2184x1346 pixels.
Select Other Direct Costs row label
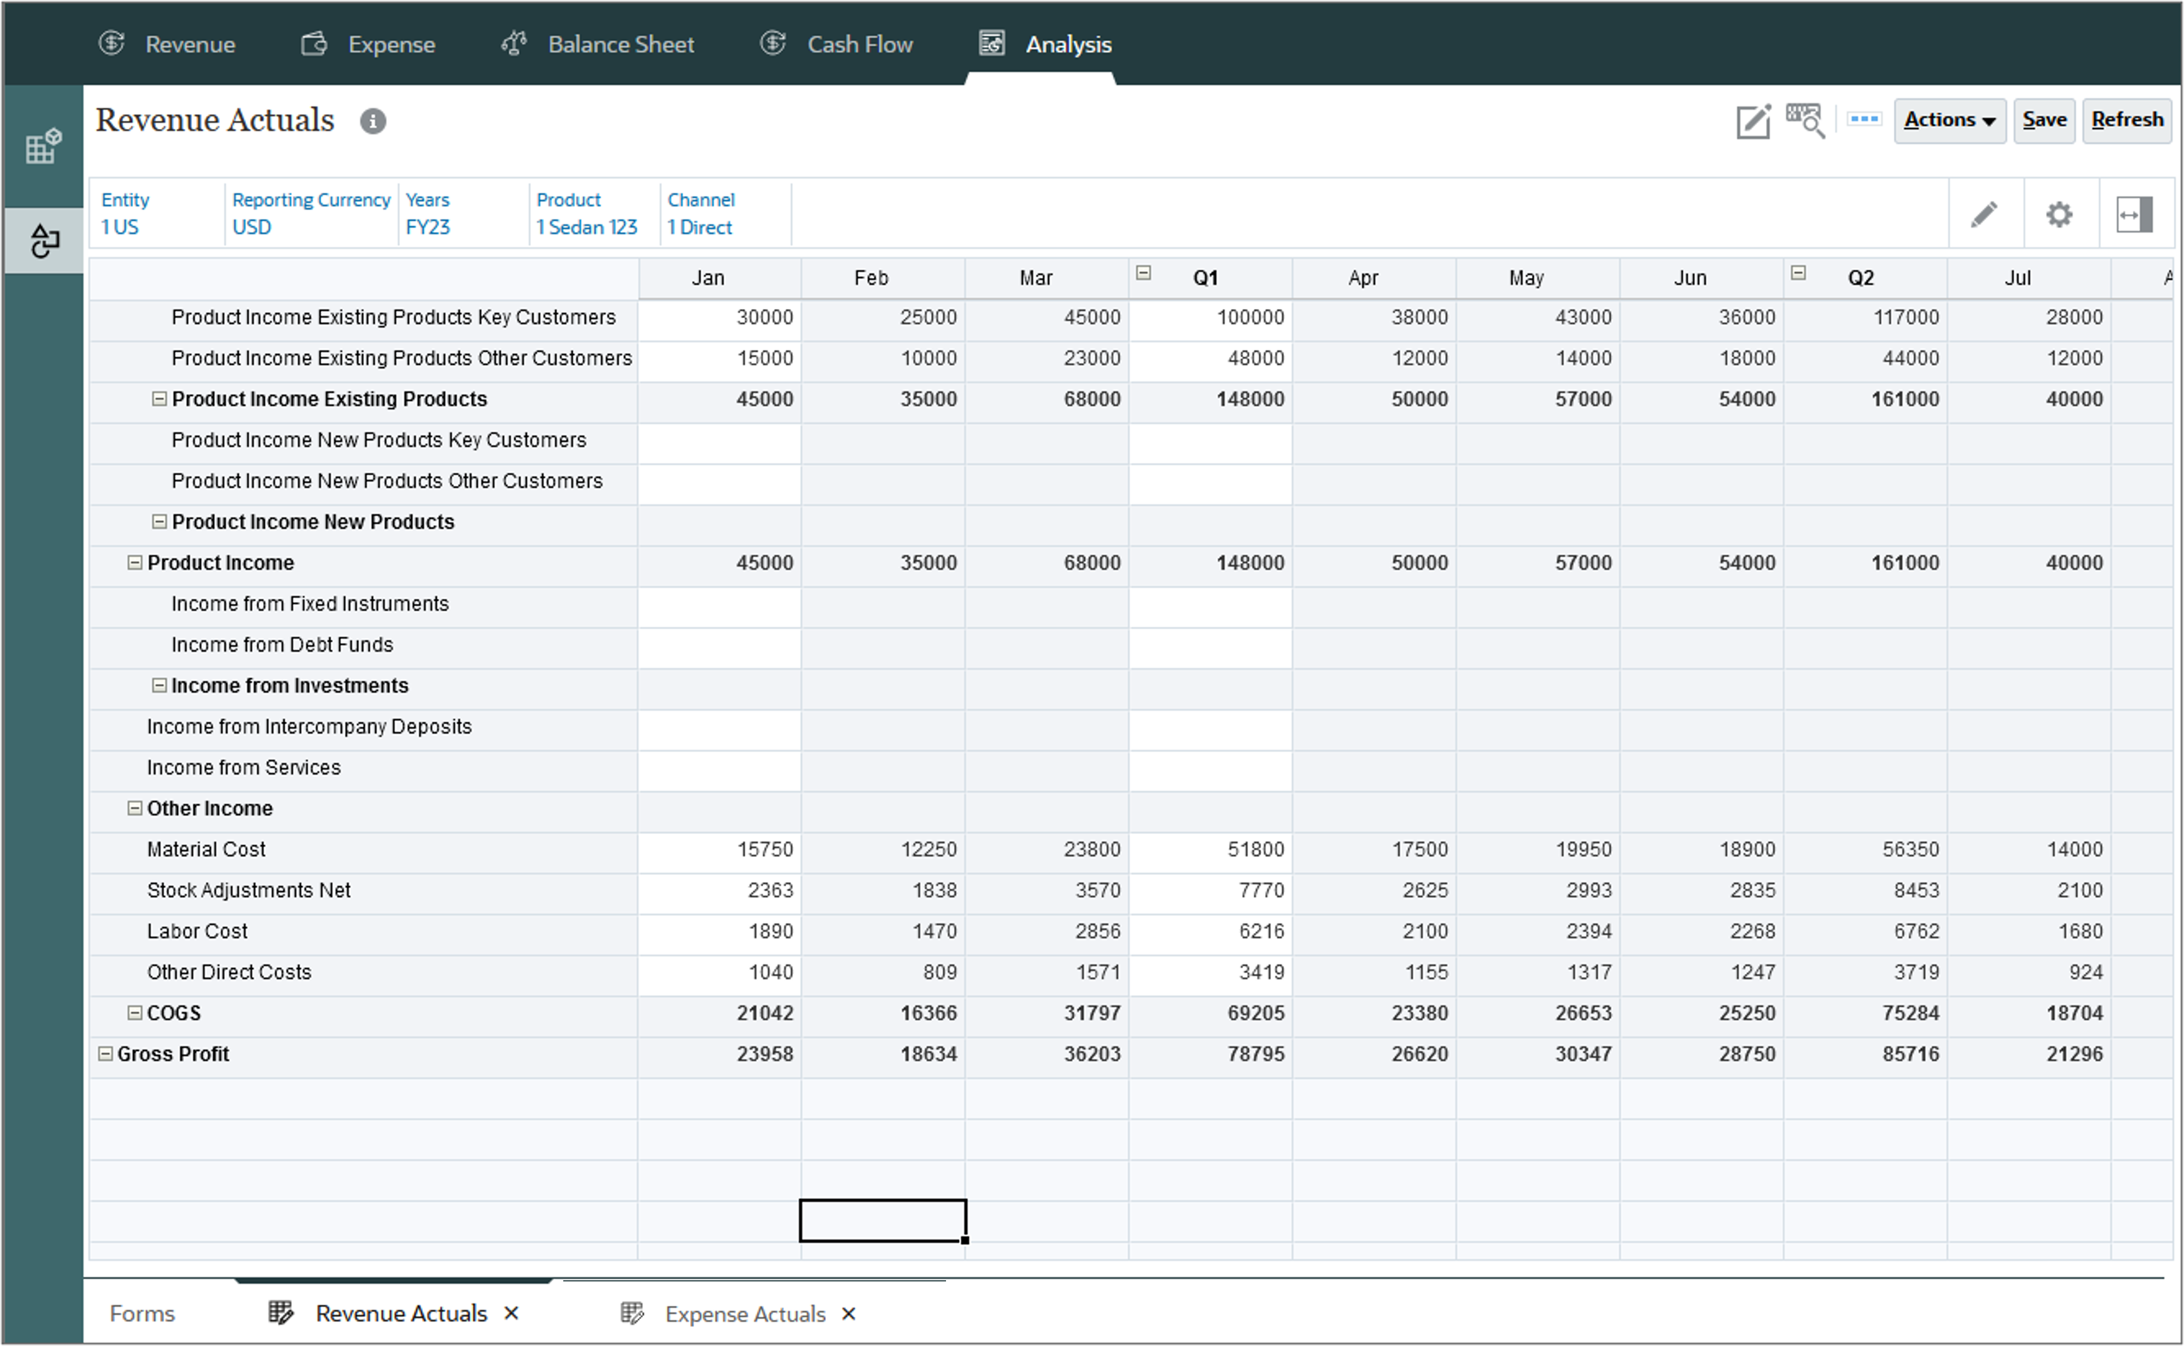point(229,972)
